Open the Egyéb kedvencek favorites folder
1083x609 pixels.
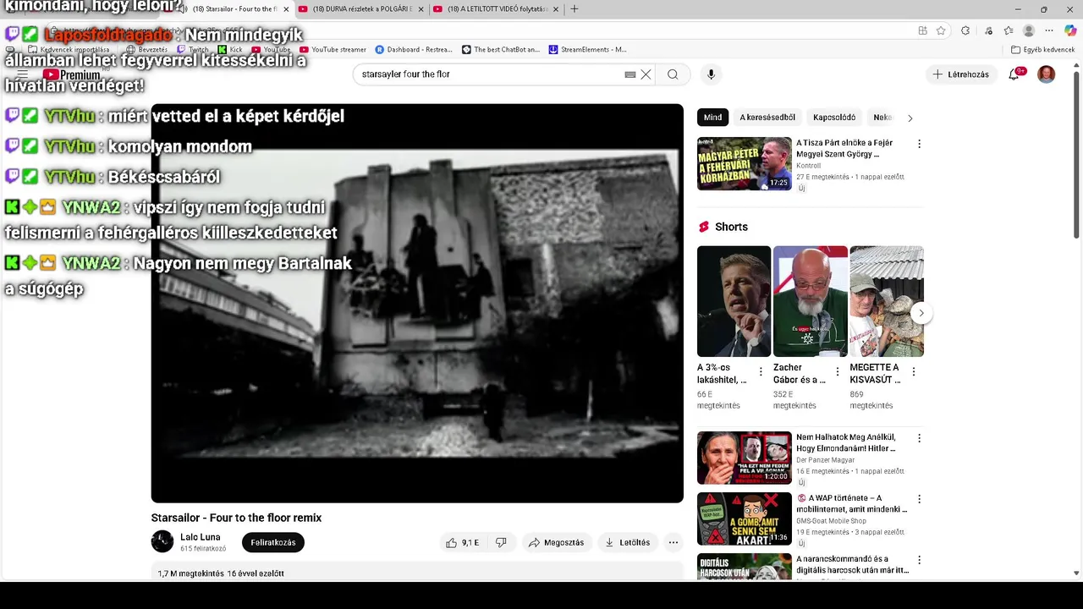tap(1042, 50)
